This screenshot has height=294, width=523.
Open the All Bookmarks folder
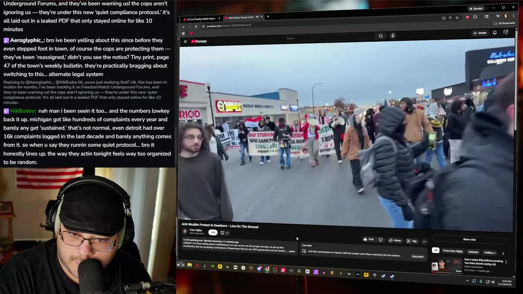(505, 23)
